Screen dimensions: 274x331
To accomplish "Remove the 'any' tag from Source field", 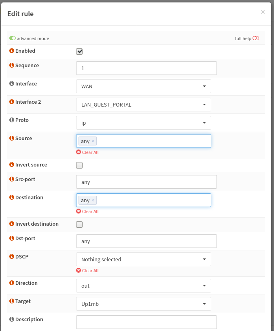I will 93,141.
